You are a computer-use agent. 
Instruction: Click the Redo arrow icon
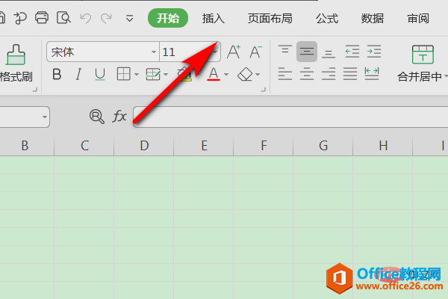coord(106,18)
